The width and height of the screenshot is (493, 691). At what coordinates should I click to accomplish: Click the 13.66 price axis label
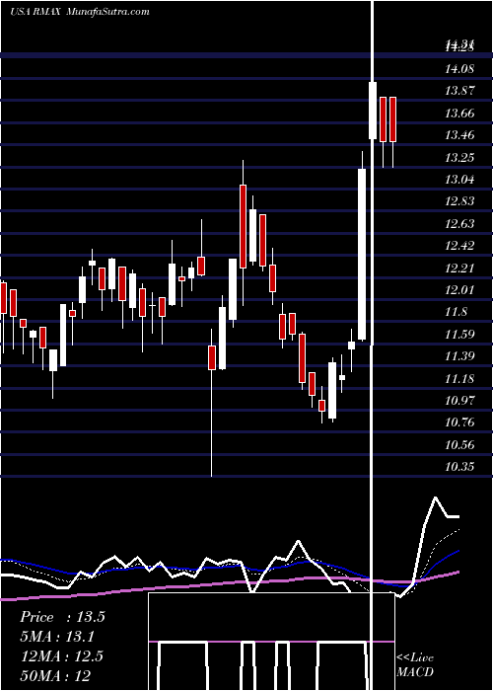[x=459, y=114]
